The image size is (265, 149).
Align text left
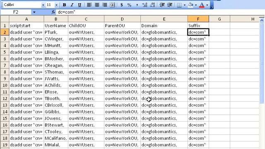click(89, 5)
